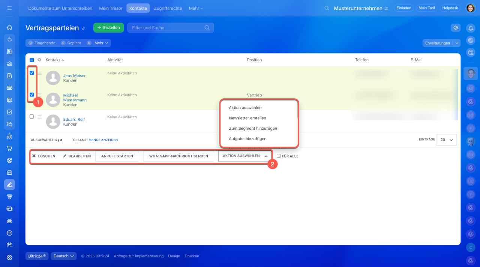
Task: Expand the Mehr counter dropdown beside Geplant
Action: point(101,43)
